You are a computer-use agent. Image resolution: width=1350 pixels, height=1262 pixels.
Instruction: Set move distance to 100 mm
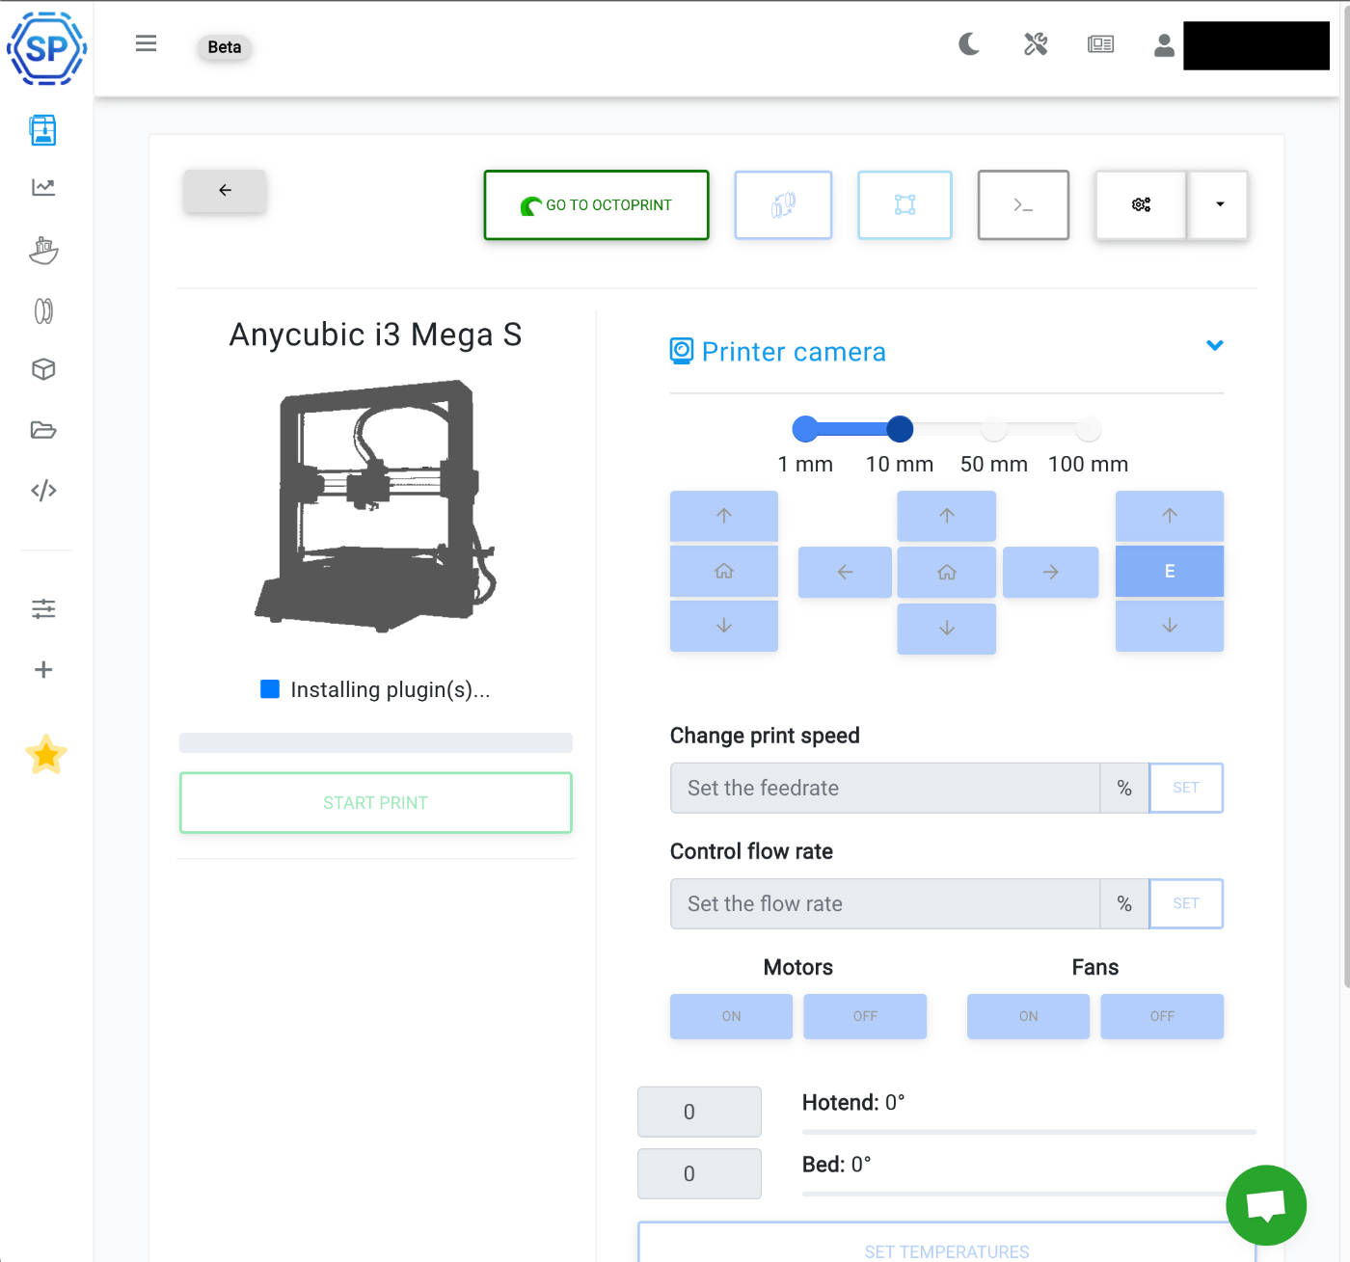[1088, 429]
